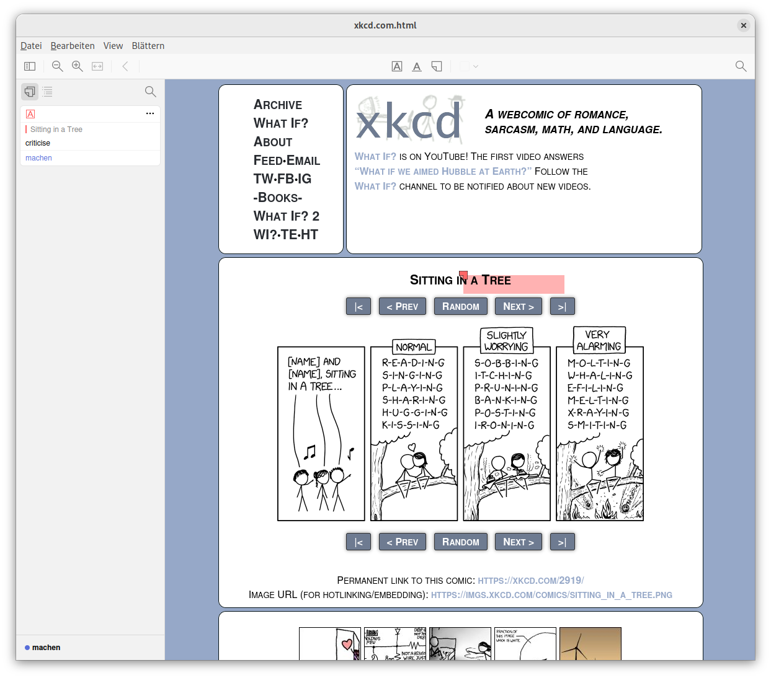Image resolution: width=771 pixels, height=678 pixels.
Task: Go to first comic with bottom |< button
Action: (x=359, y=542)
